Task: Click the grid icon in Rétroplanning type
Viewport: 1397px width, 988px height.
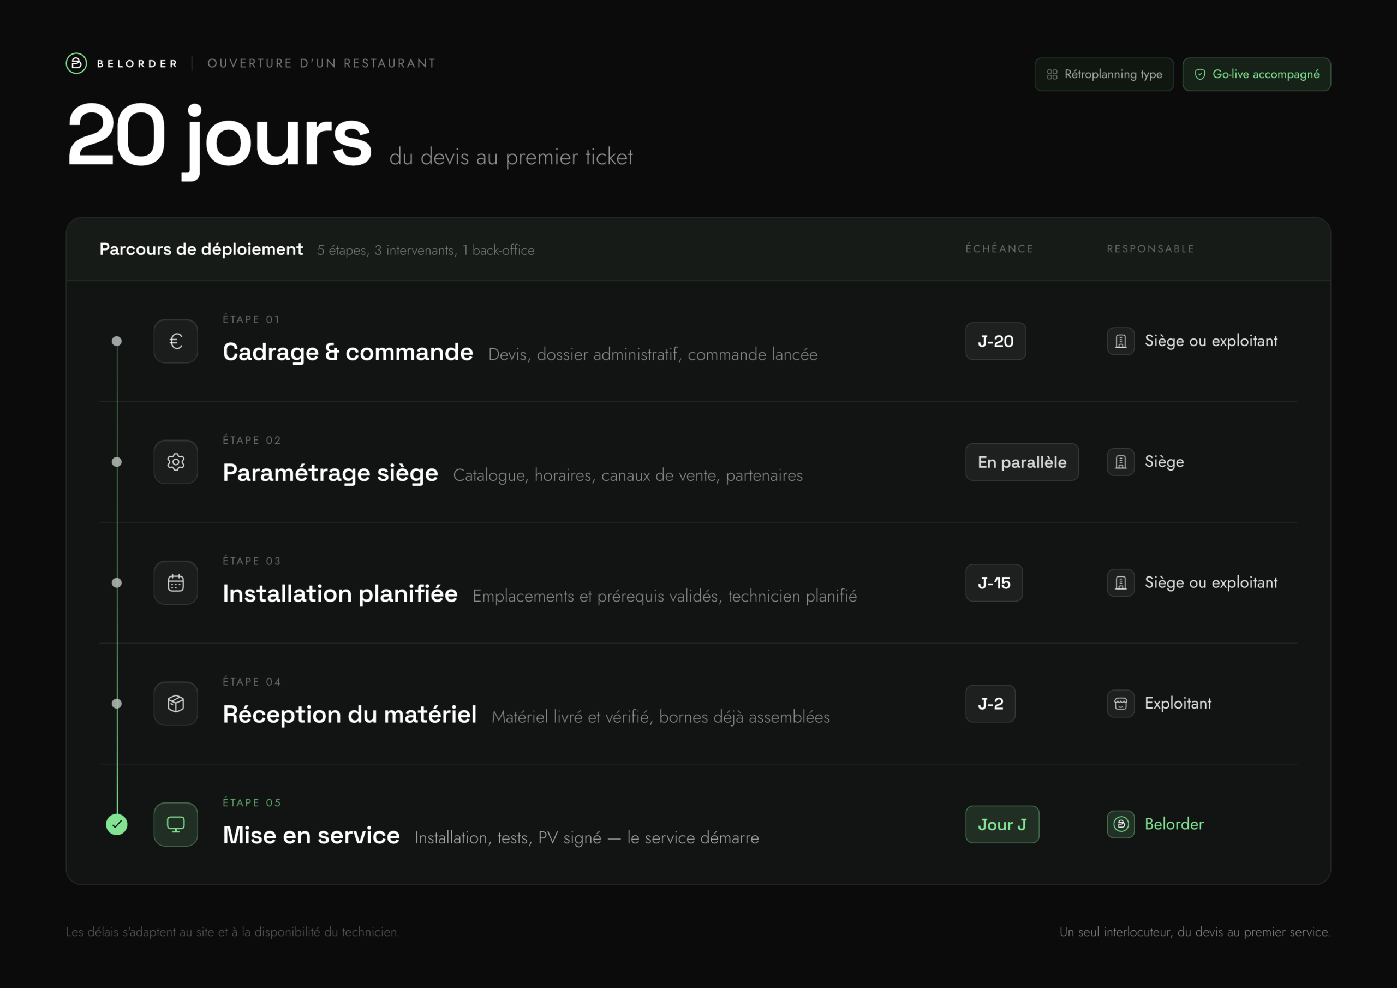Action: click(1052, 74)
